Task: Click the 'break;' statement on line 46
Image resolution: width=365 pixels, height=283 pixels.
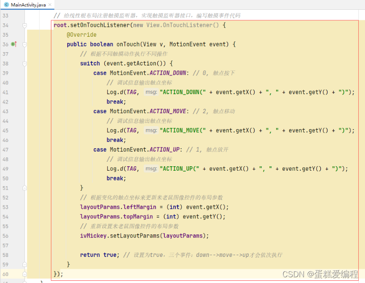Action: 116,140
